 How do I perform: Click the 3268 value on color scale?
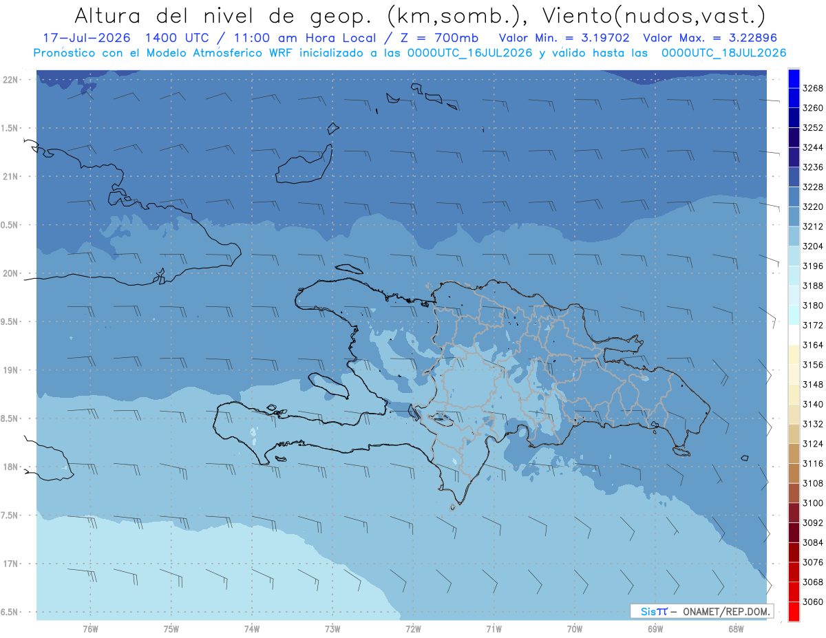[x=812, y=88]
